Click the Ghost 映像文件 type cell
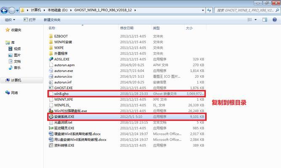 [165, 94]
